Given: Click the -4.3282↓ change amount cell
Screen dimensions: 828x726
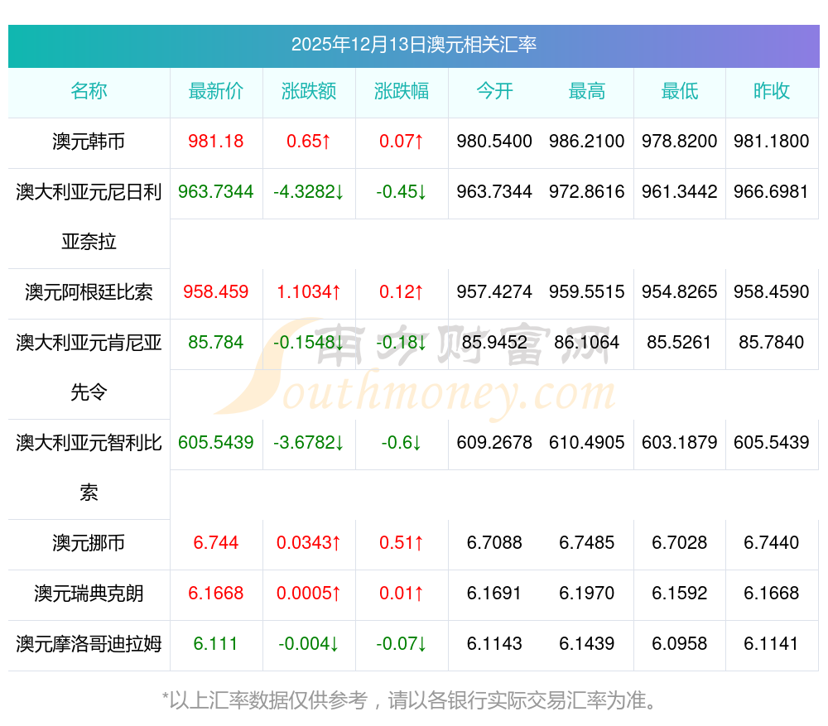Looking at the screenshot, I should pyautogui.click(x=309, y=192).
